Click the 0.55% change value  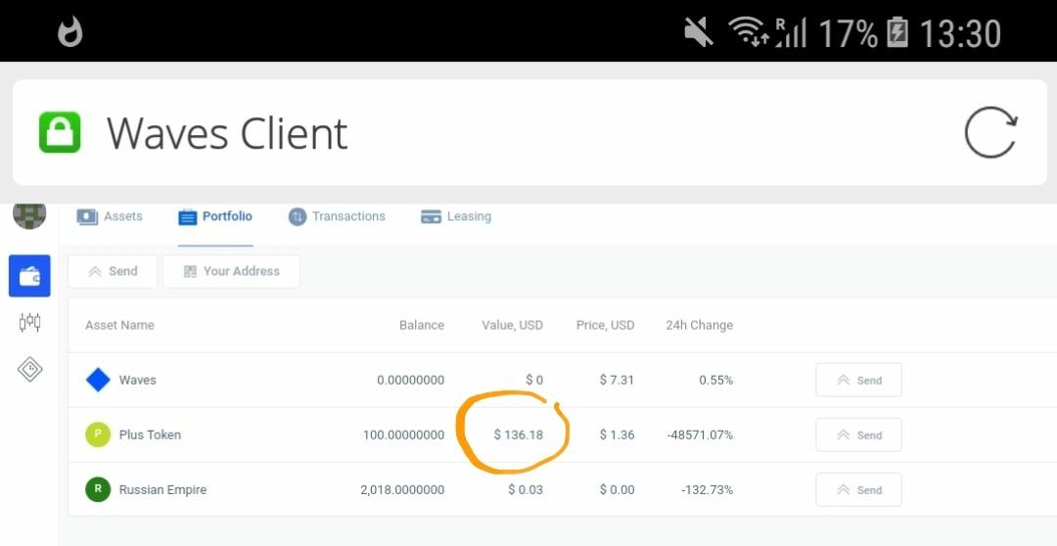pos(715,381)
